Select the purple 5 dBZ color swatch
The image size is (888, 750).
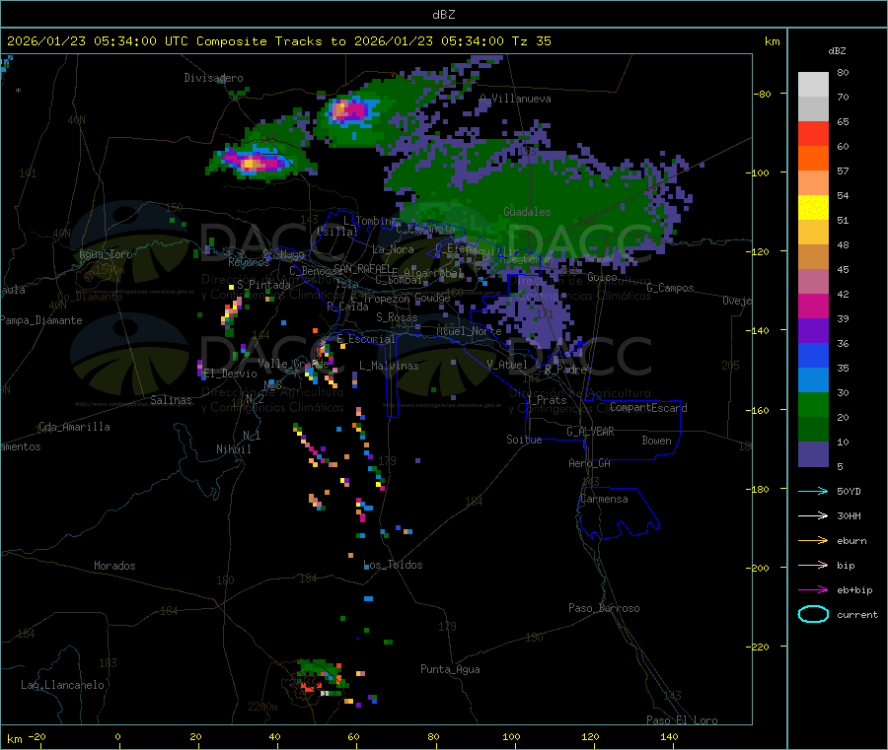pos(813,454)
